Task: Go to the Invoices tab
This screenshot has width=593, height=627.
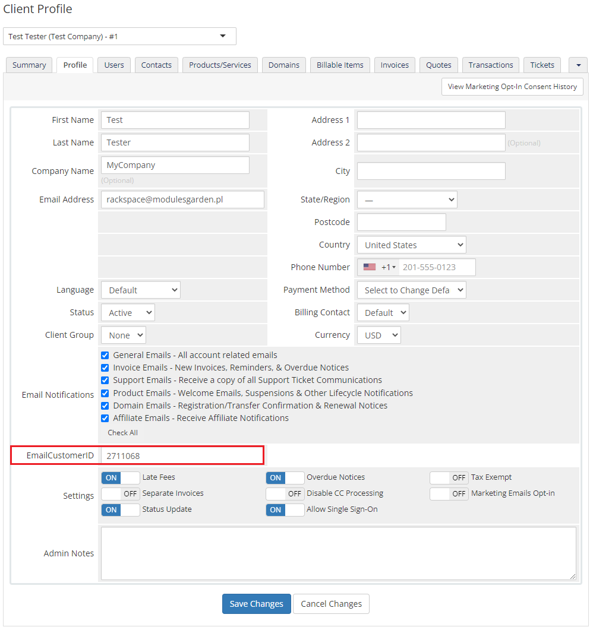Action: tap(395, 65)
